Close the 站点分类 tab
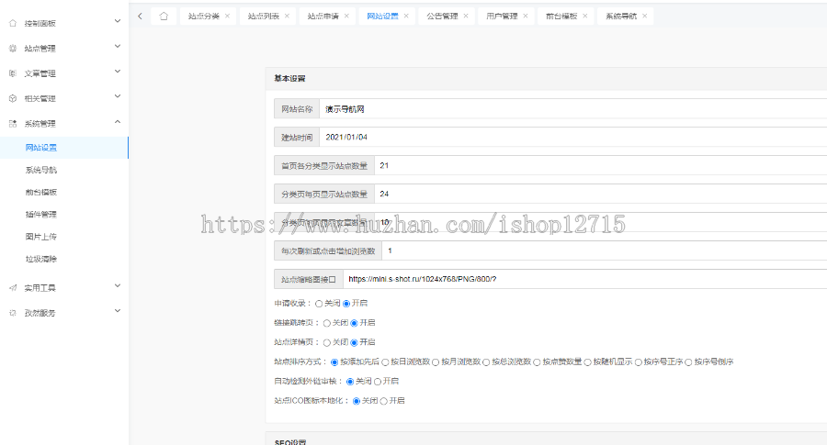The height and width of the screenshot is (445, 827). click(227, 17)
